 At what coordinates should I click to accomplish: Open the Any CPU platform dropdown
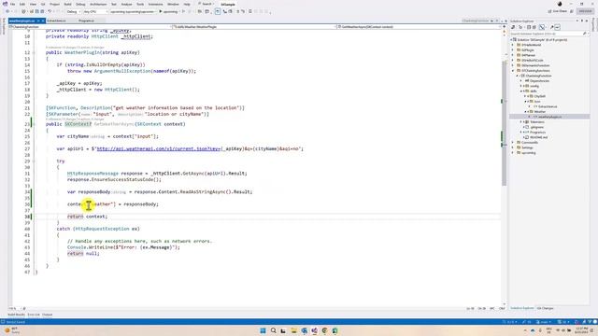(95, 12)
